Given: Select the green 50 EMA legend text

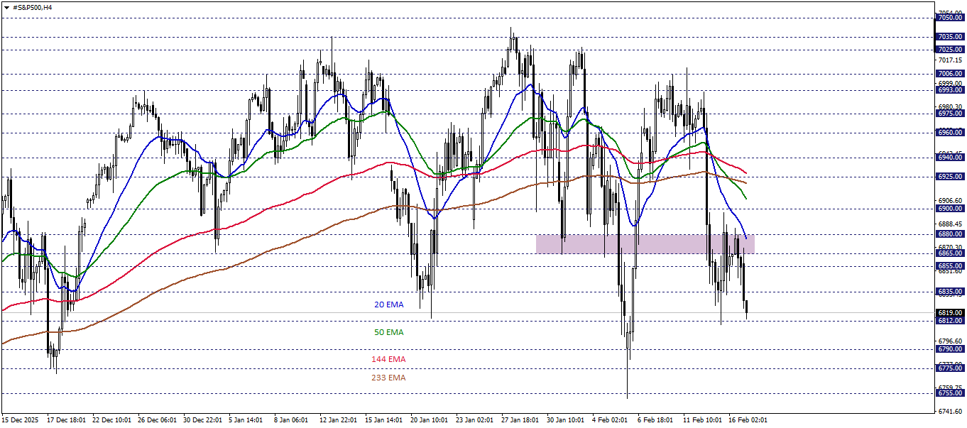Looking at the screenshot, I should tap(388, 331).
